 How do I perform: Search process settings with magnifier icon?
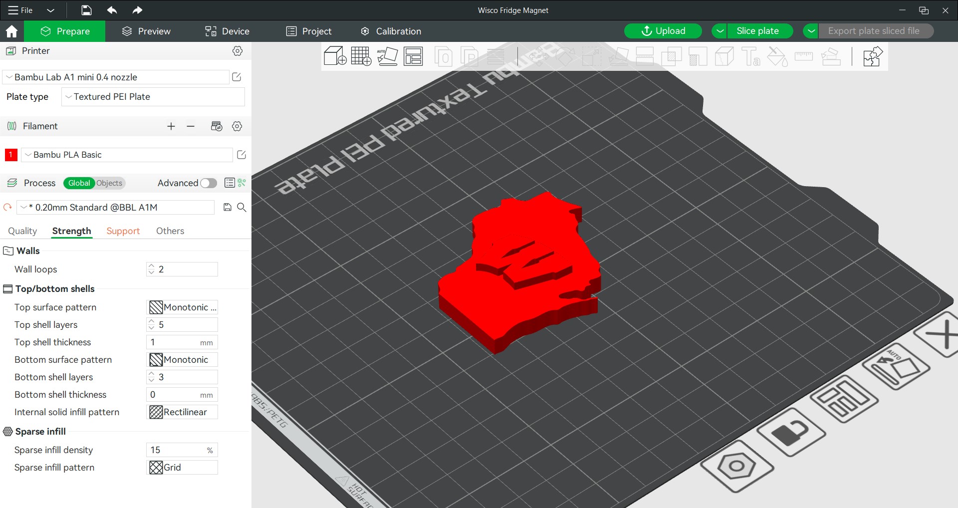coord(241,208)
